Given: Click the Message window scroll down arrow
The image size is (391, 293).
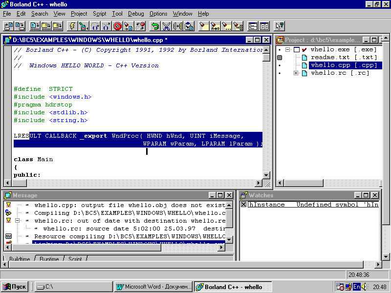Looking at the screenshot, I should pyautogui.click(x=229, y=239).
